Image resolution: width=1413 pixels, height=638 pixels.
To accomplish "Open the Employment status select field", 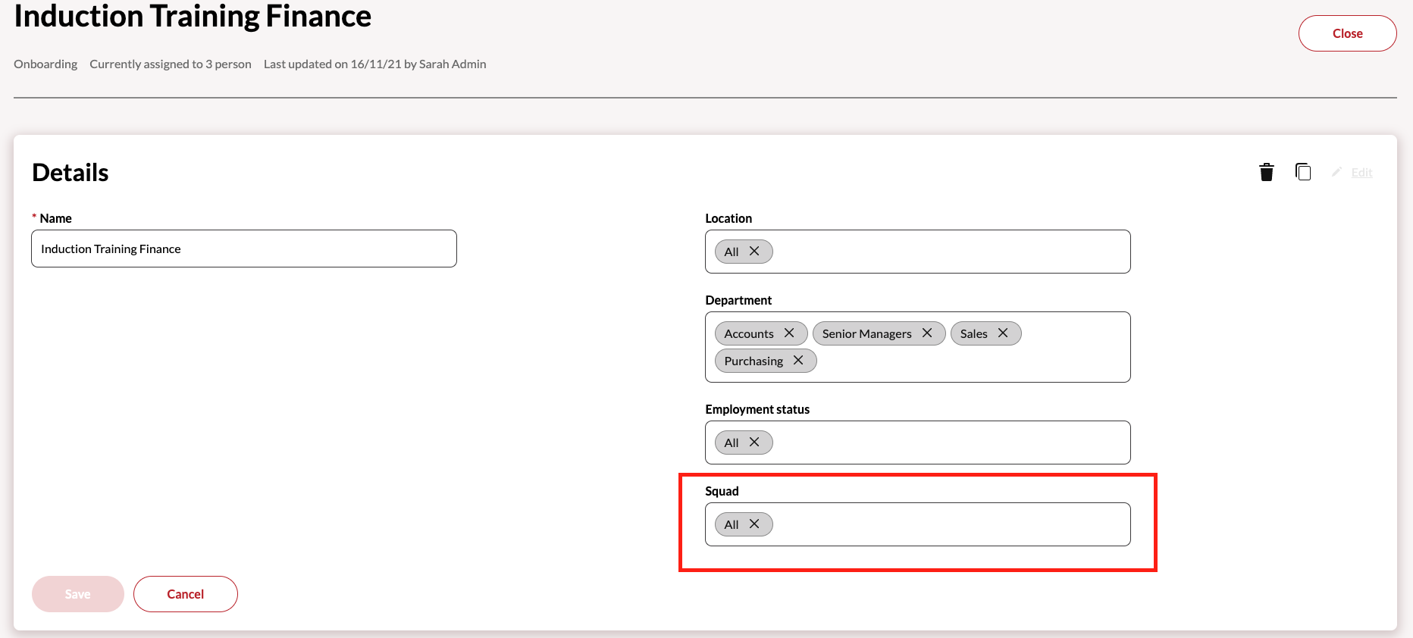I will (948, 443).
